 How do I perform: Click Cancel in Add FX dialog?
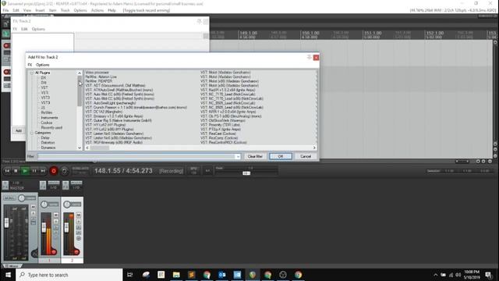pyautogui.click(x=306, y=156)
